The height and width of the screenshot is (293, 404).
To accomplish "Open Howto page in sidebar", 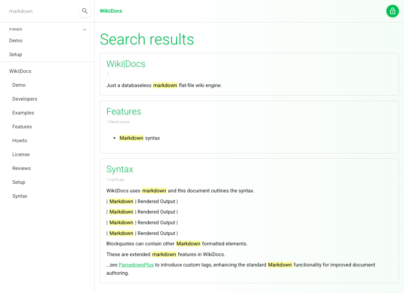I will click(x=20, y=141).
